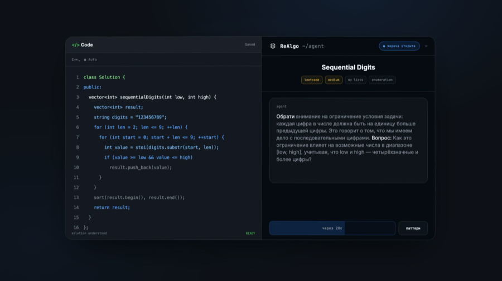This screenshot has height=281, width=502.
Task: Toggle the Auto mode indicator
Action: [x=90, y=60]
